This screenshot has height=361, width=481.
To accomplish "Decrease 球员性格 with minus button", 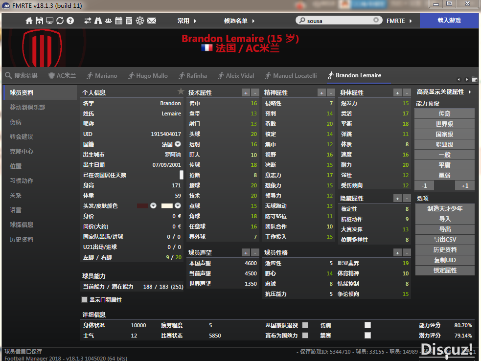I will [x=407, y=253].
